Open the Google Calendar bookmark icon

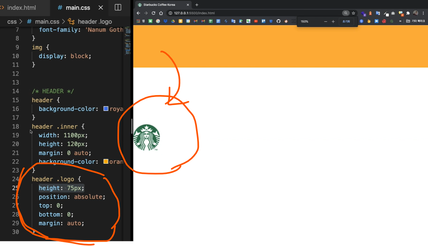pos(188,21)
